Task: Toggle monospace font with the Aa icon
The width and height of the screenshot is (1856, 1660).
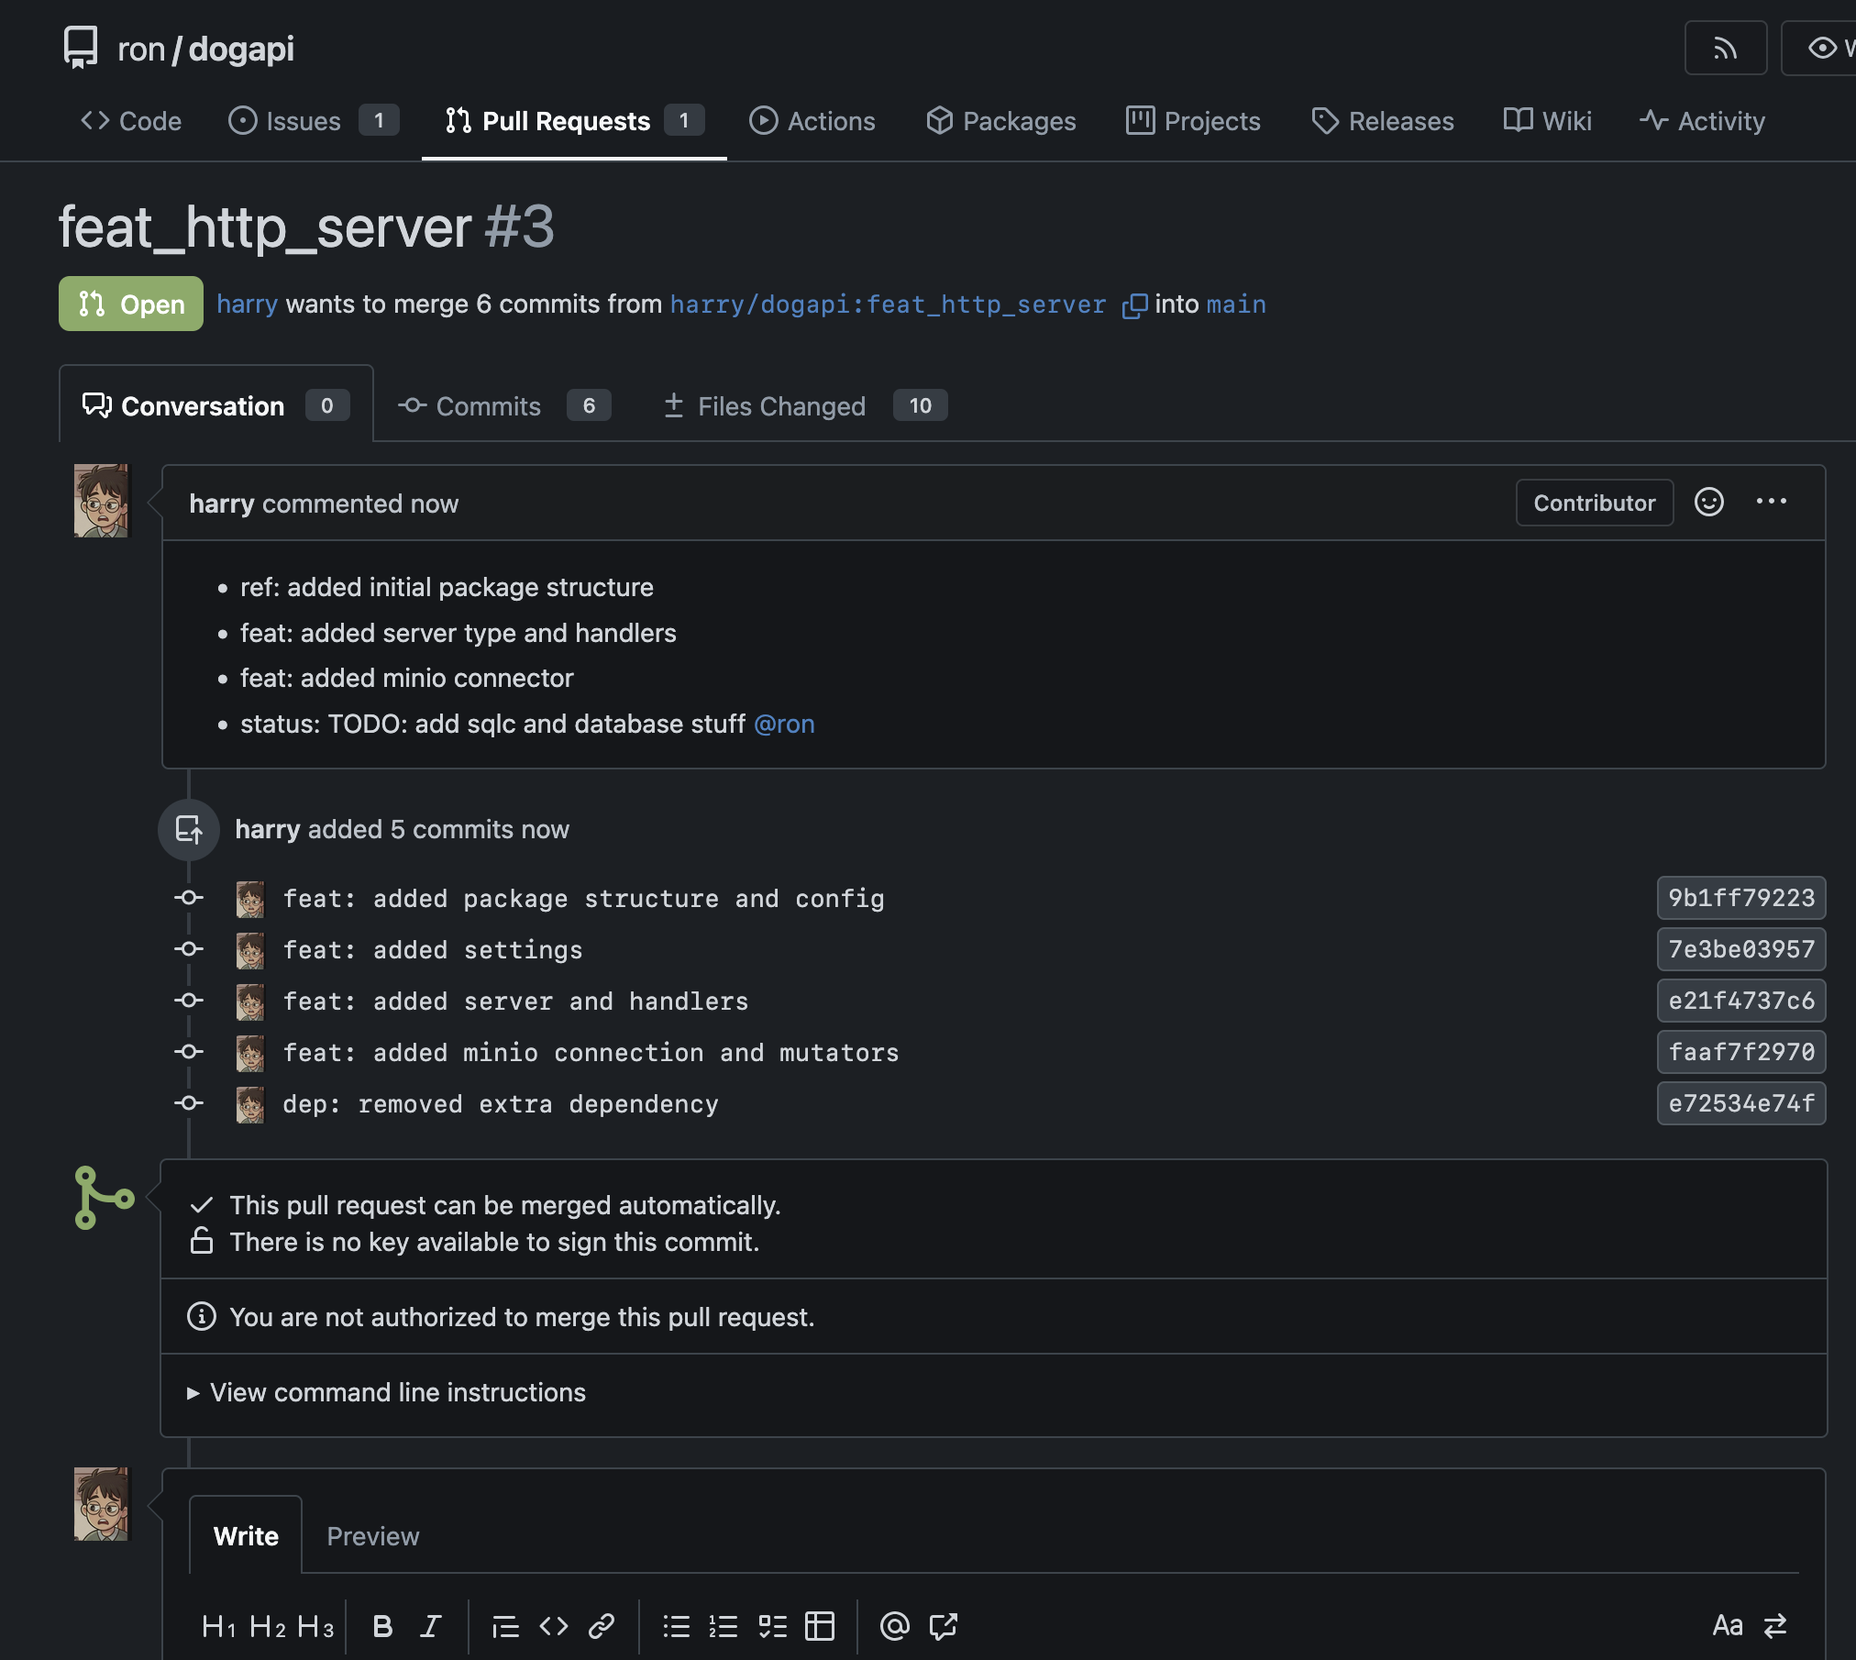Action: click(x=1728, y=1626)
